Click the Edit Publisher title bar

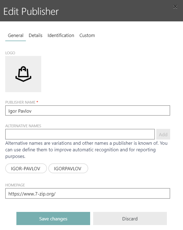[x=31, y=12]
